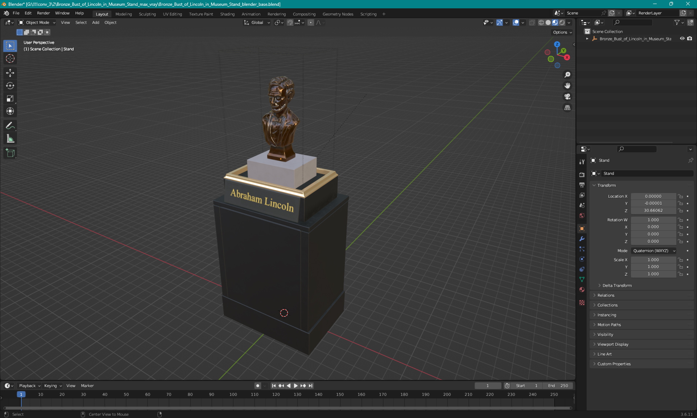Hide the Bronze_Bust collection in viewport
Viewport: 697px width, 418px height.
tap(682, 38)
